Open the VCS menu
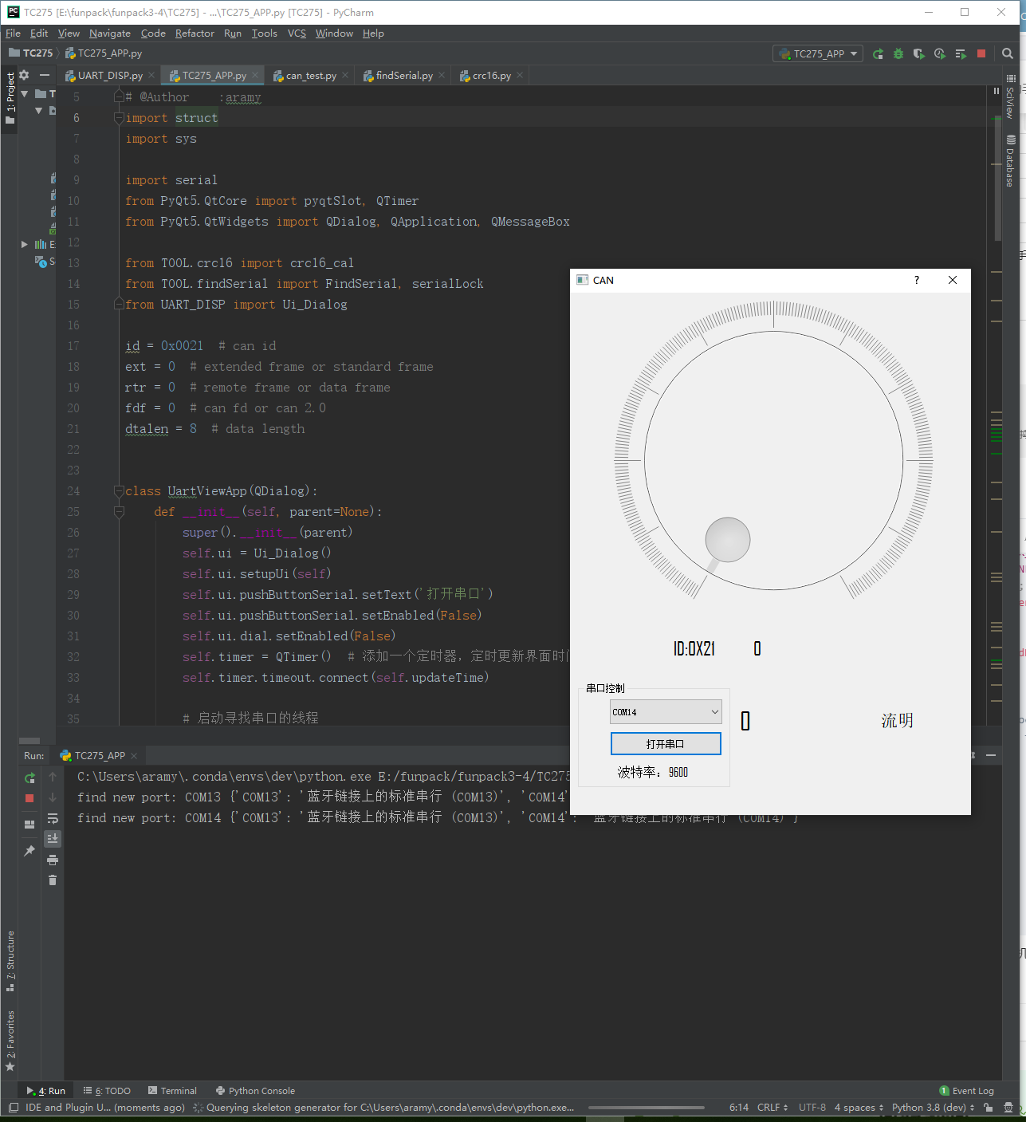 tap(297, 33)
